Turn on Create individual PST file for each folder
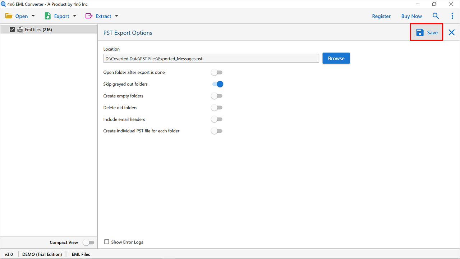460x259 pixels. (x=216, y=131)
